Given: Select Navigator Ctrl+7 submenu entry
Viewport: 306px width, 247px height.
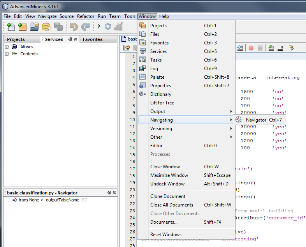Looking at the screenshot, I should pos(260,120).
